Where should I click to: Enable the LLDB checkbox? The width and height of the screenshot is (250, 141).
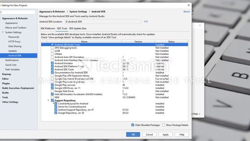(52, 51)
